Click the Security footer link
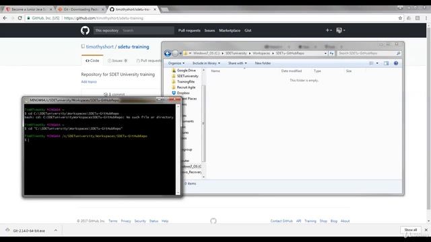The image size is (431, 242). click(x=140, y=221)
